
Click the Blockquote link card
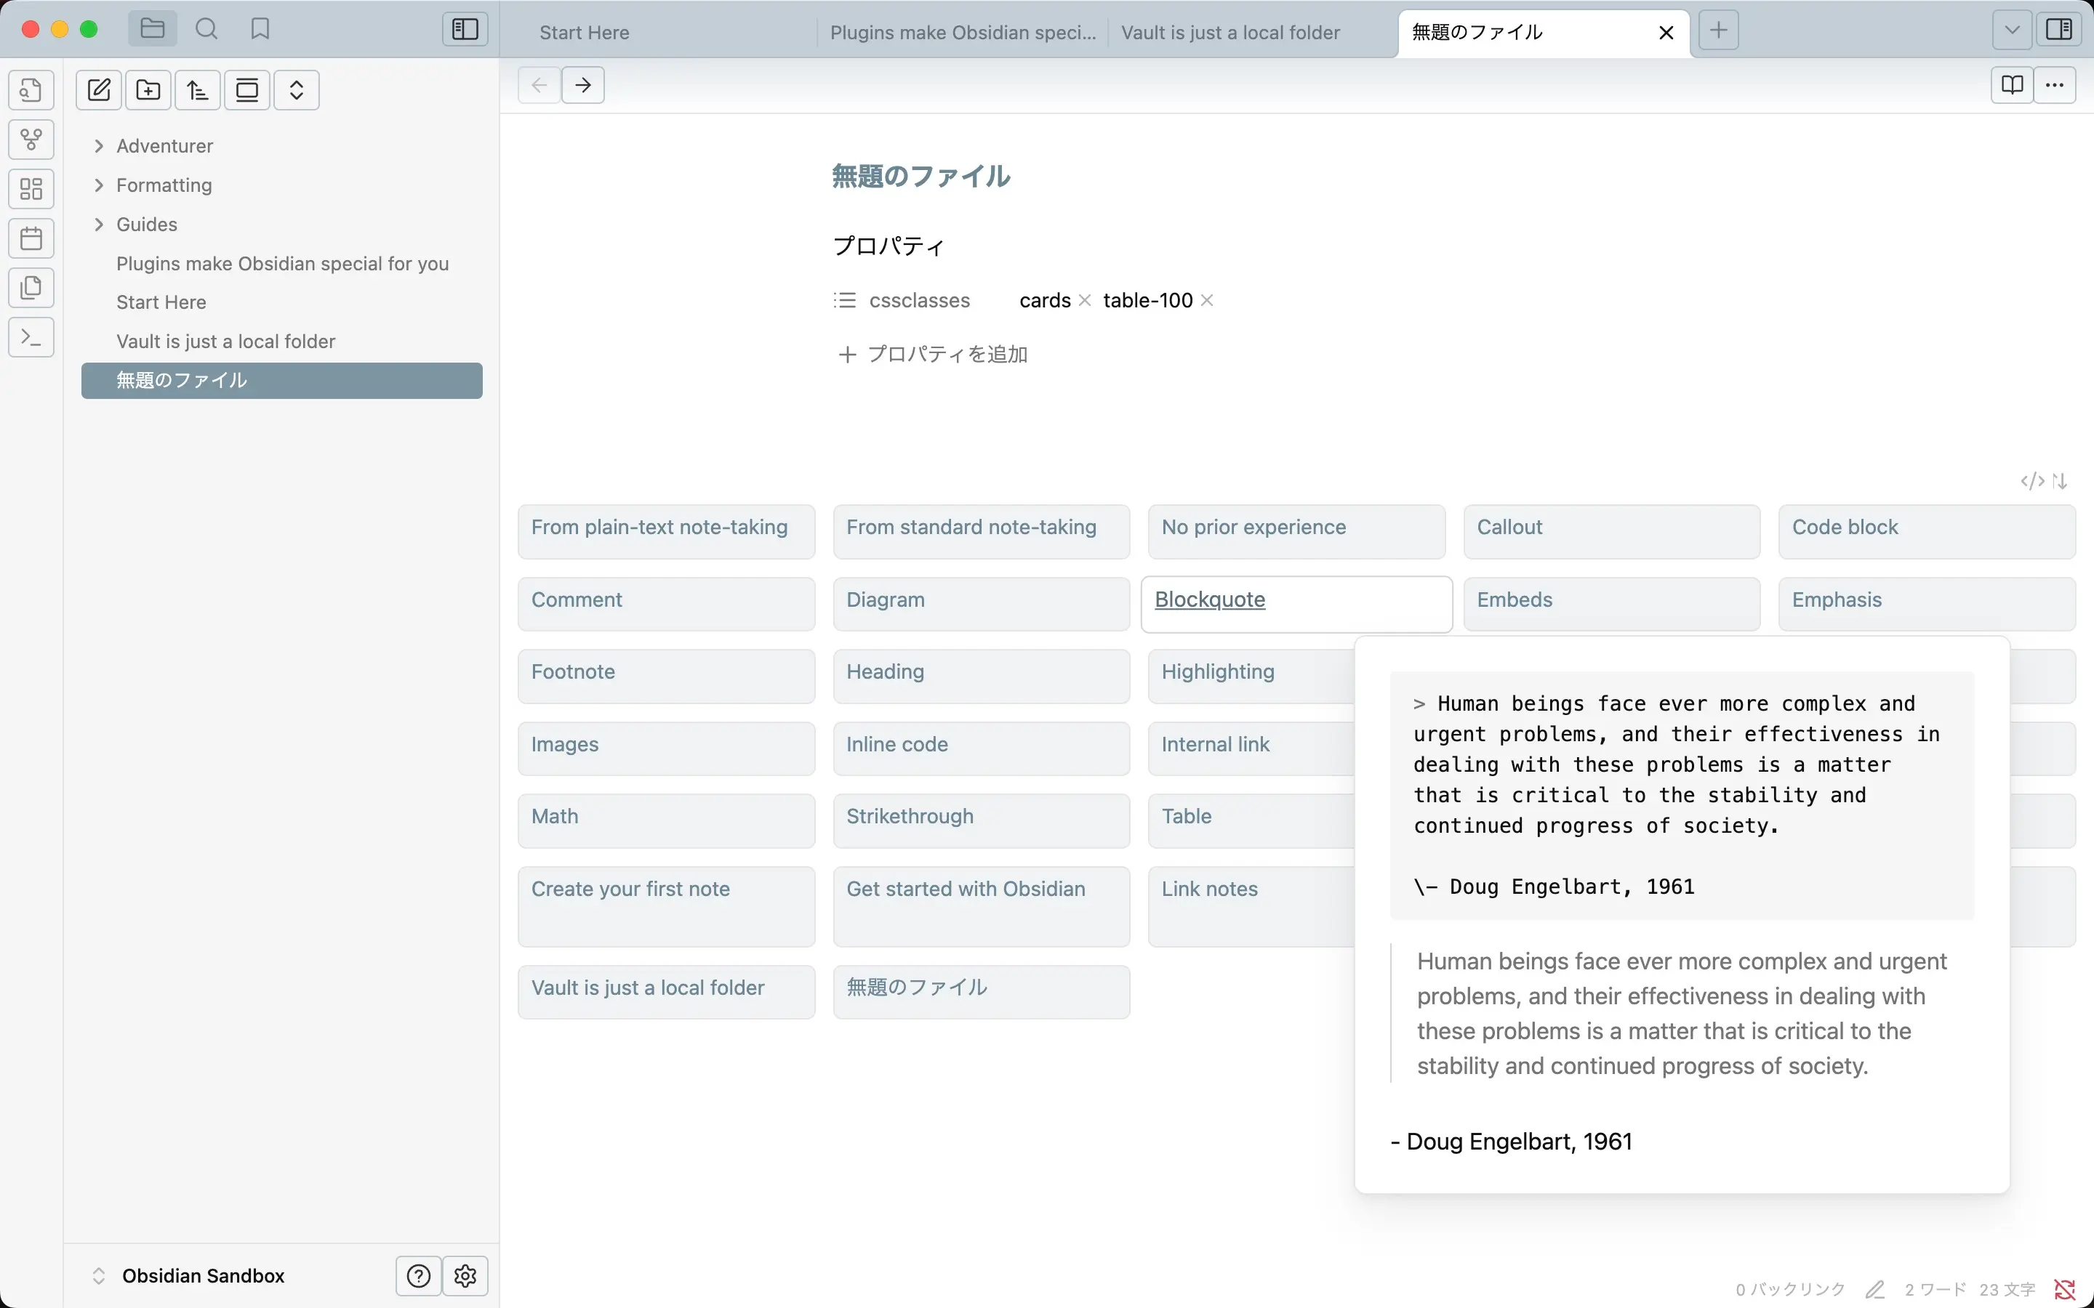[1209, 599]
